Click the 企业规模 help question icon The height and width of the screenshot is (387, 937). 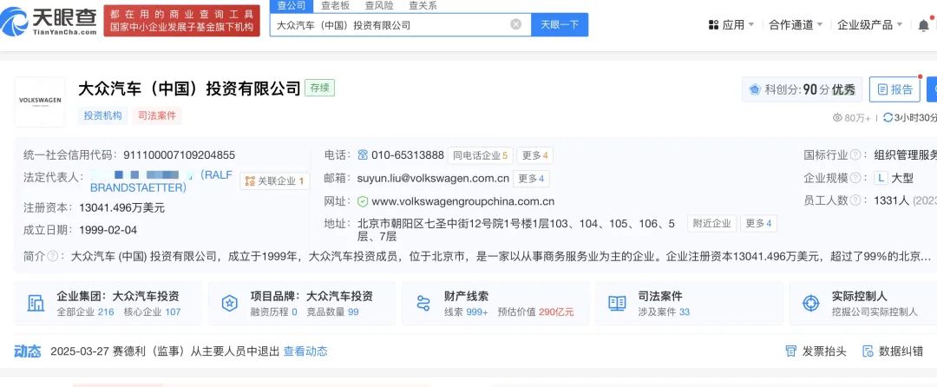[x=855, y=178]
